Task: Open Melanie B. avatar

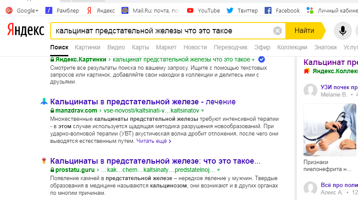Action: coord(310,90)
